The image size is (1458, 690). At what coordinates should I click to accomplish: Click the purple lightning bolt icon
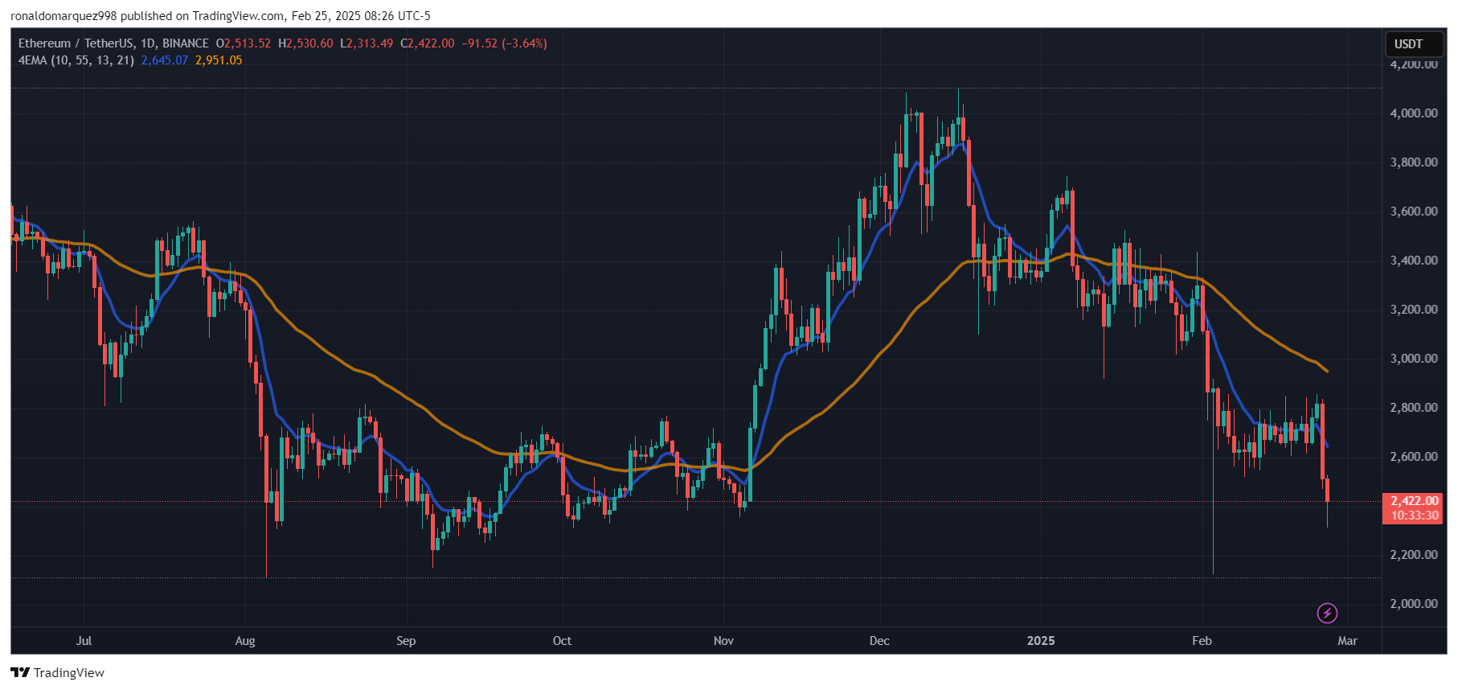[x=1327, y=614]
